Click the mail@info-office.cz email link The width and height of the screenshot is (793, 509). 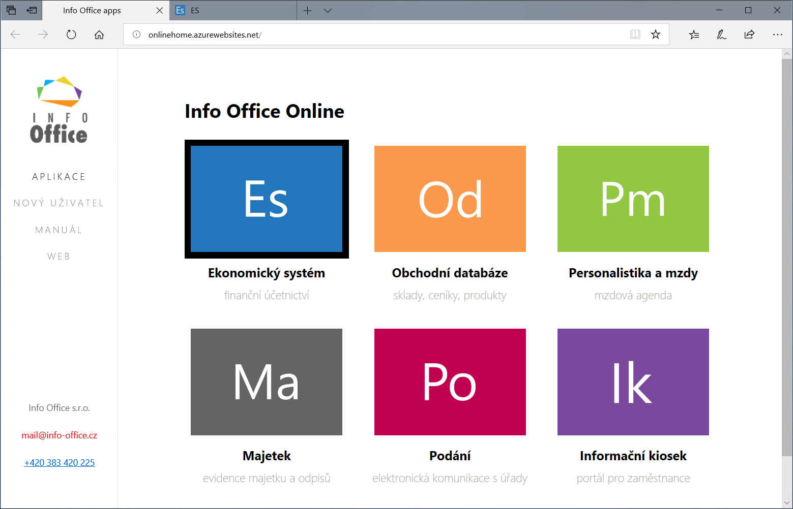coord(60,435)
